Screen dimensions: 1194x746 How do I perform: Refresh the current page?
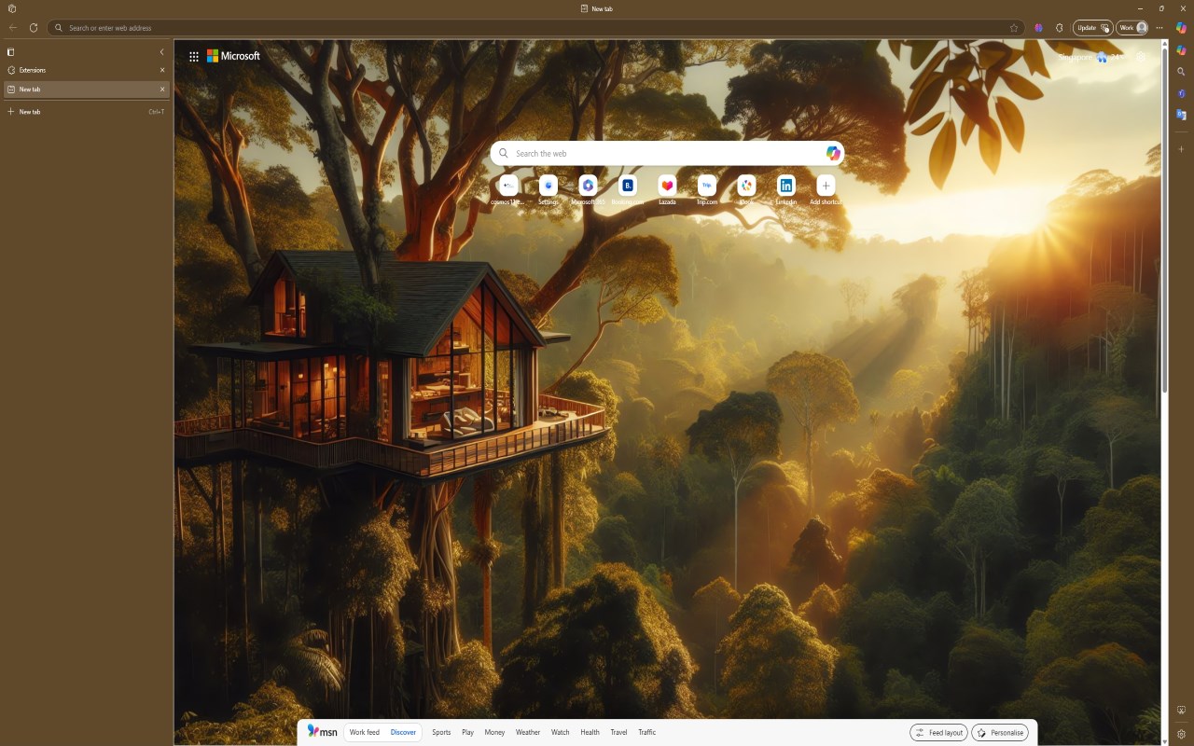tap(34, 28)
